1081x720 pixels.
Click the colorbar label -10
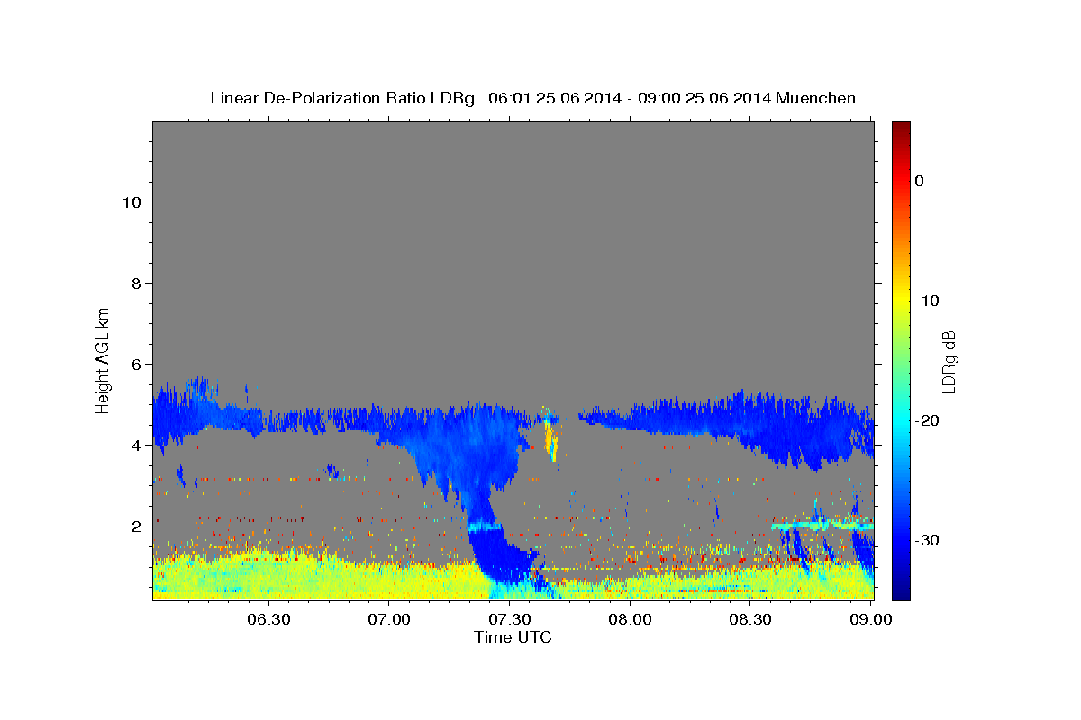928,301
